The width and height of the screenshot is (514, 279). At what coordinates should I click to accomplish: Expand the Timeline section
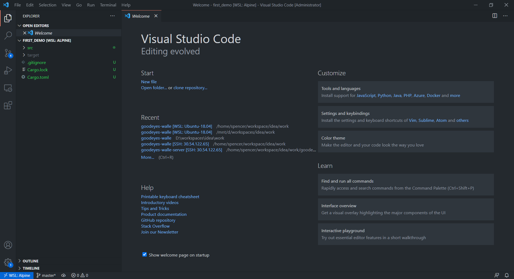19,268
